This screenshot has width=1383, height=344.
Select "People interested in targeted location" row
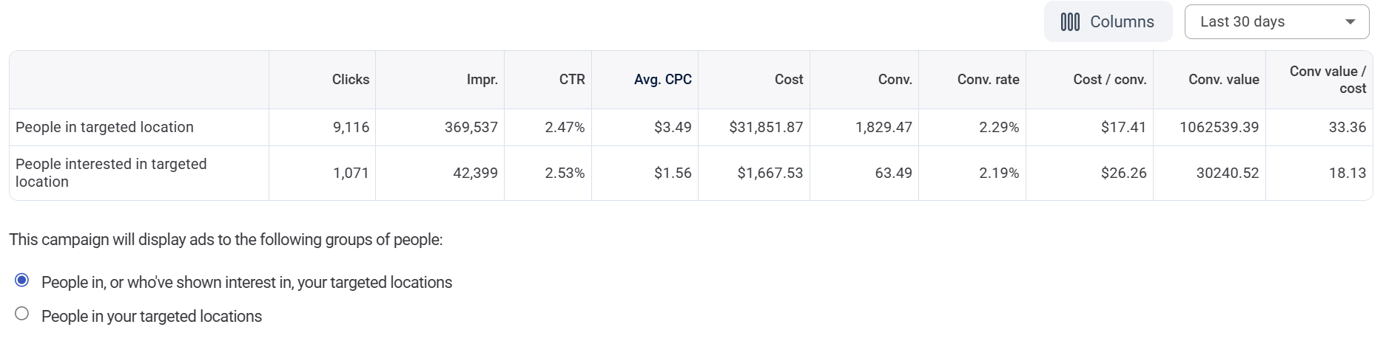tap(111, 173)
